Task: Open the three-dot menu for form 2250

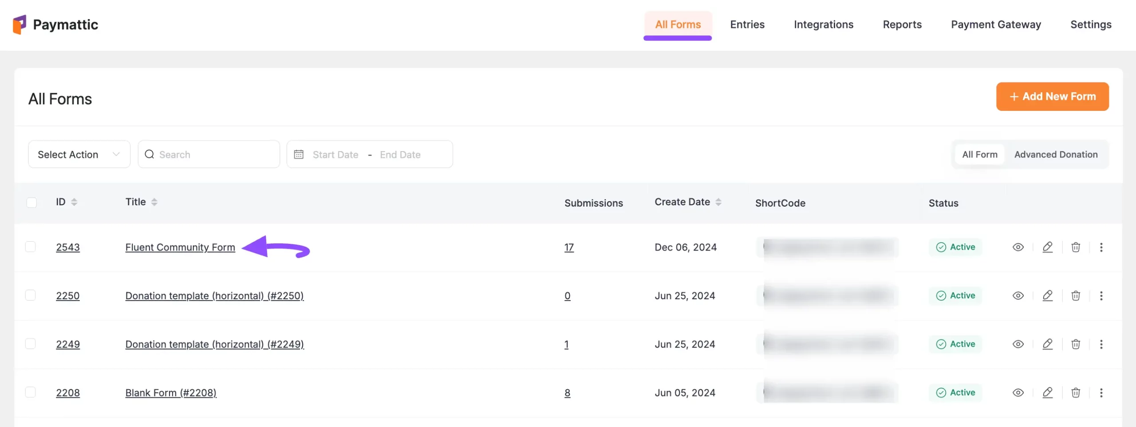Action: point(1101,296)
